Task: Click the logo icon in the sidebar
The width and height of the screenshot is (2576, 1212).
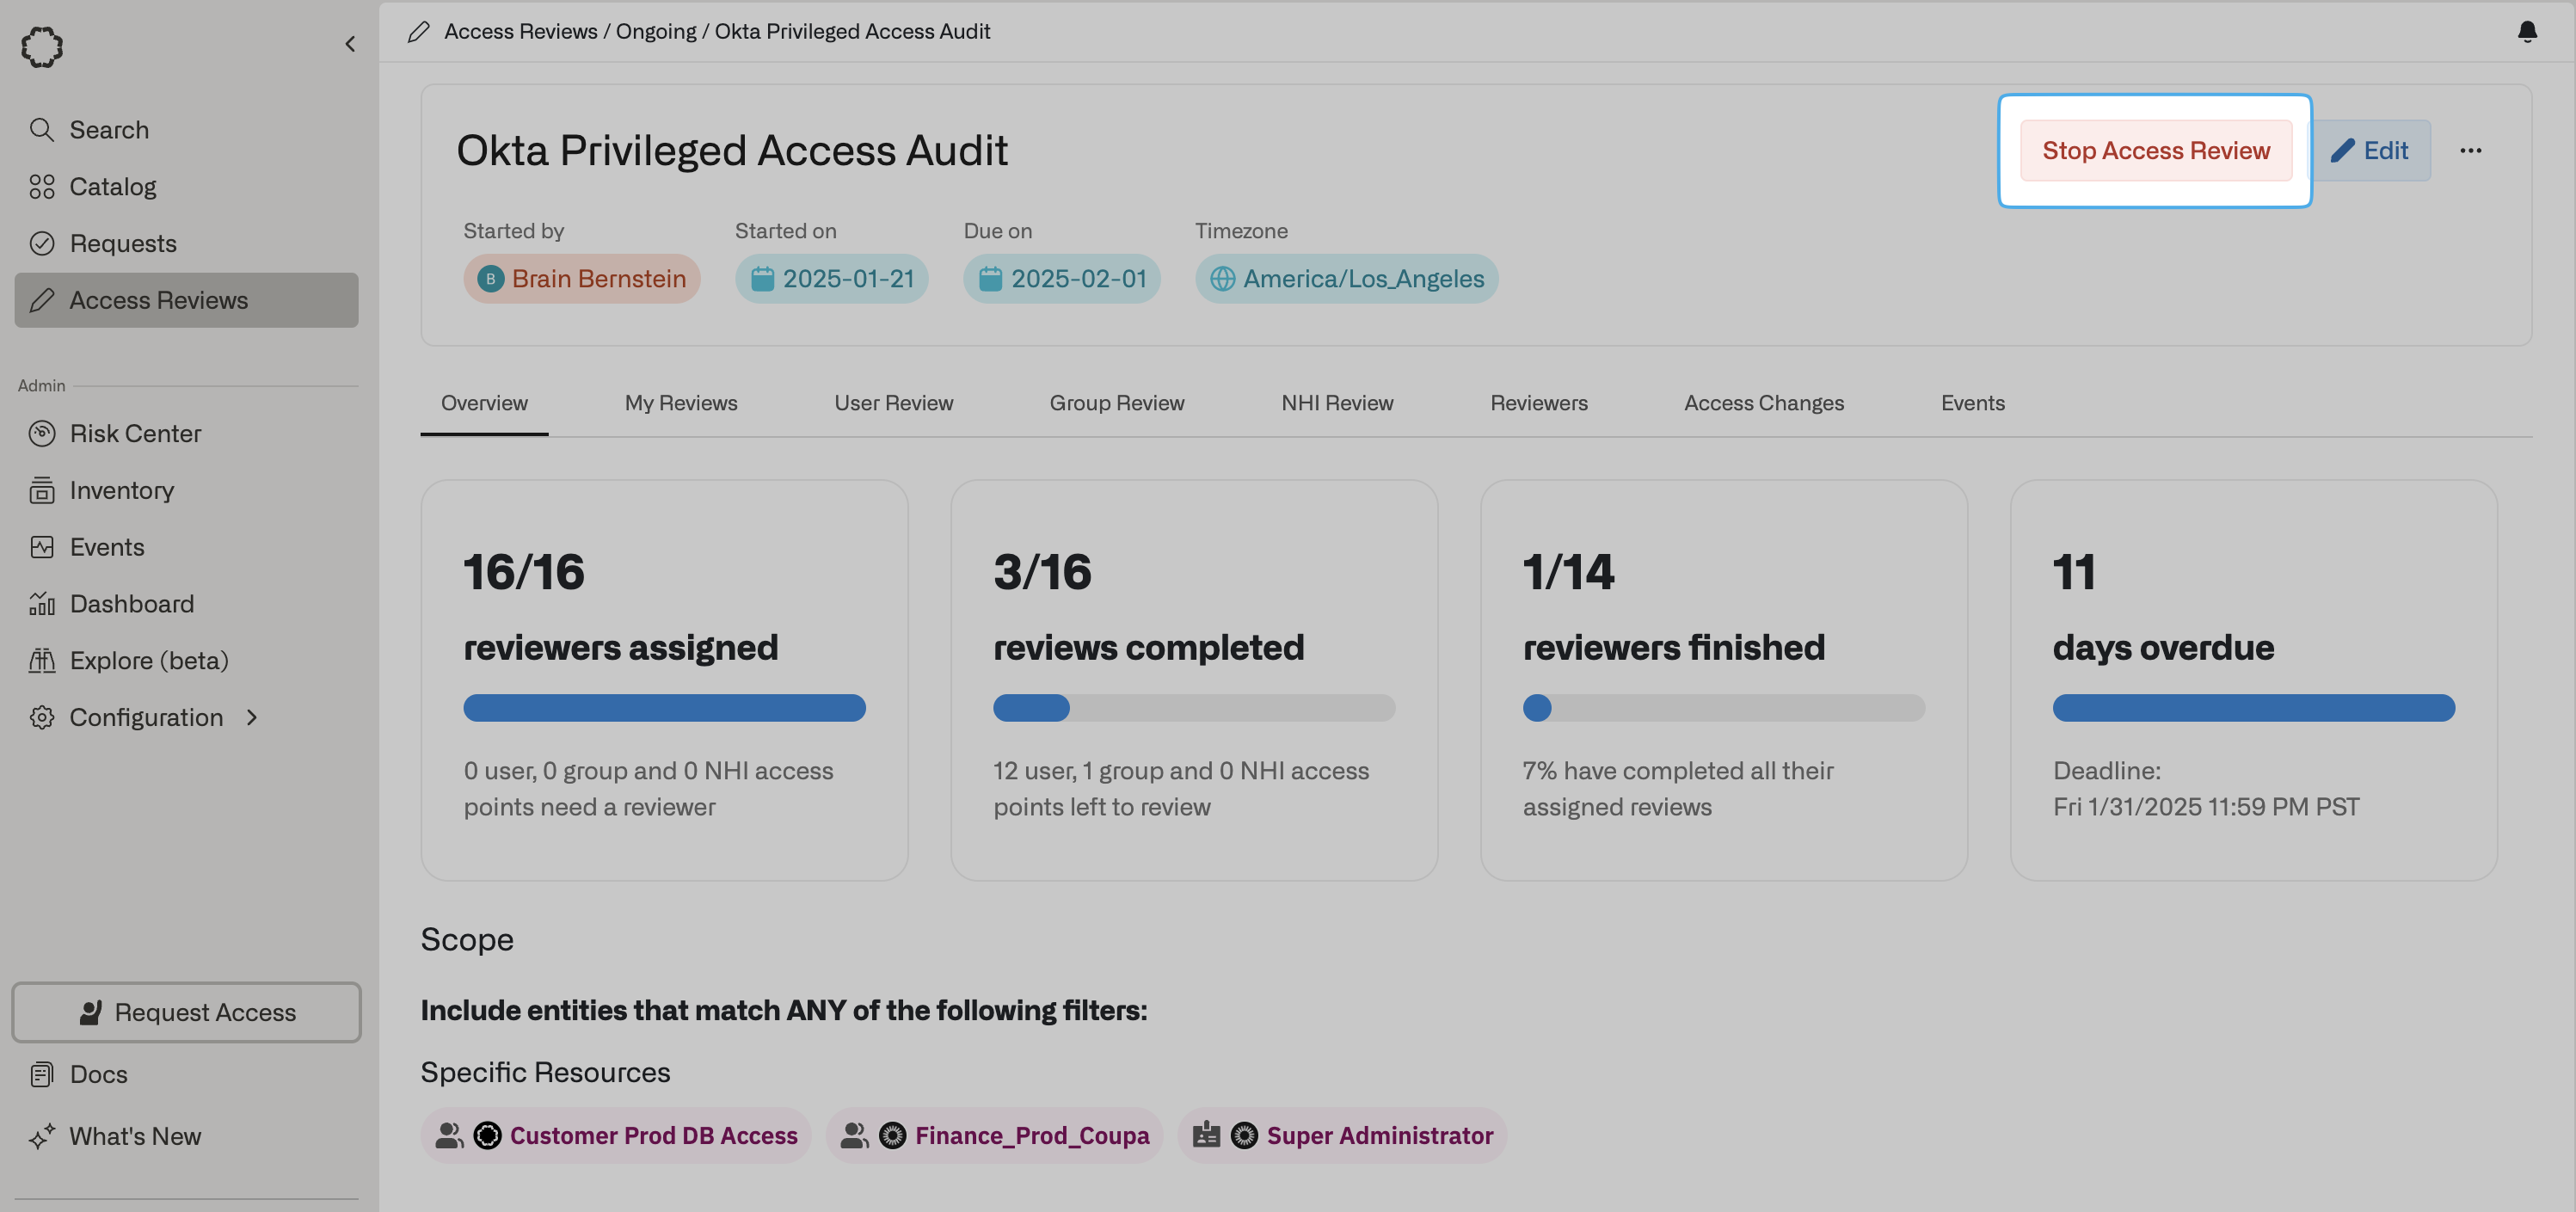Action: click(42, 46)
